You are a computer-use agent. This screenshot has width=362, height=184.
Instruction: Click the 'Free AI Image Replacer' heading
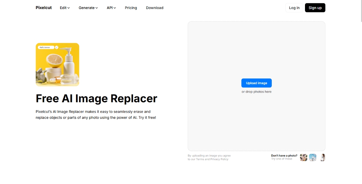(96, 99)
